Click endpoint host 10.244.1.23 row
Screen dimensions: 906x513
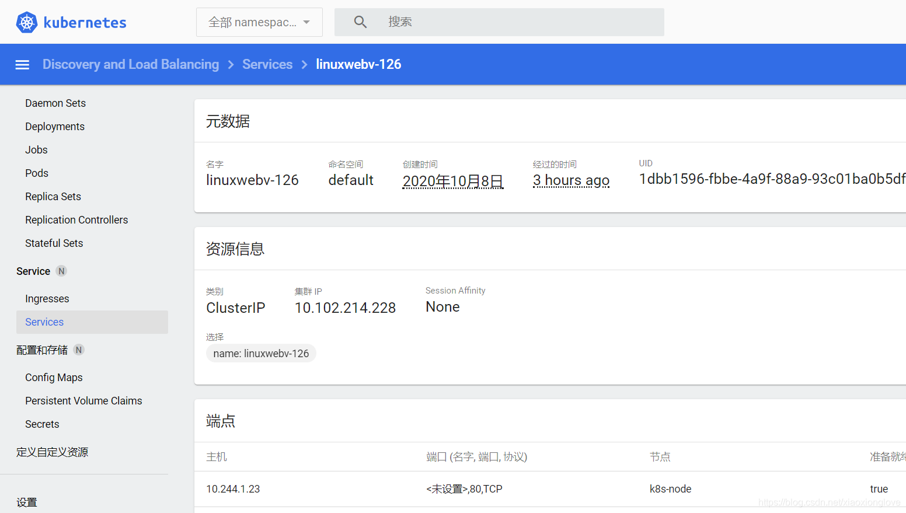click(x=233, y=488)
